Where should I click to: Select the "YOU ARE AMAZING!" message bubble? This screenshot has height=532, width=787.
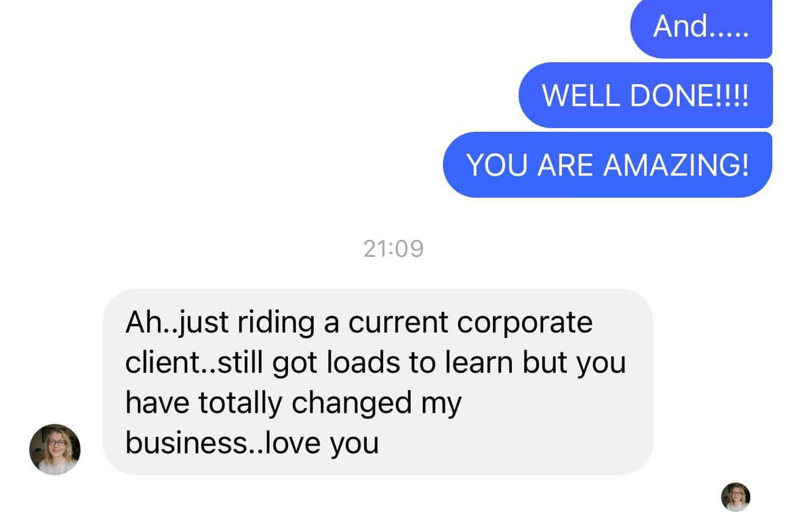click(607, 165)
